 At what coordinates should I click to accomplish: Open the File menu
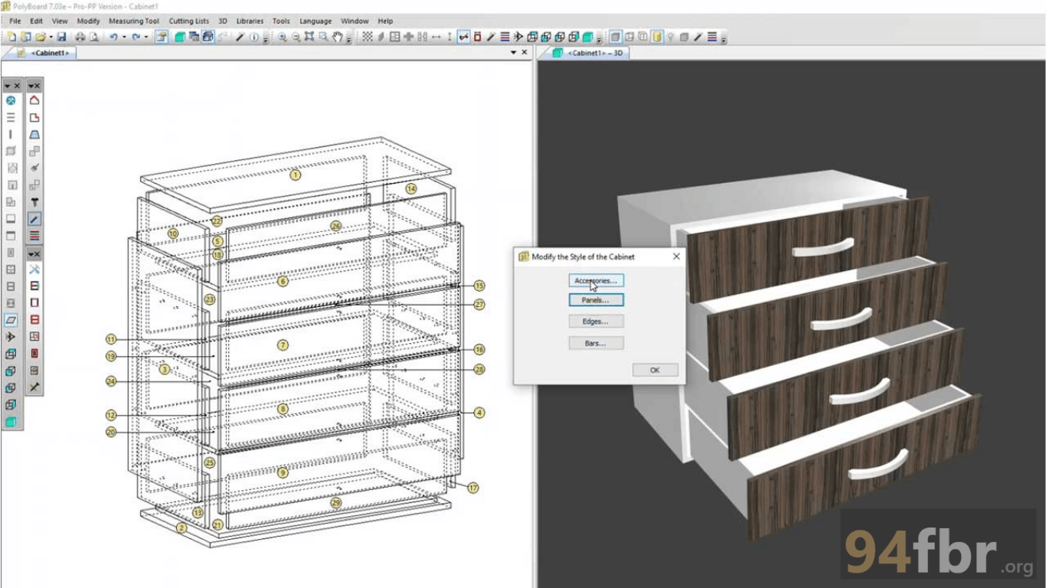[15, 21]
